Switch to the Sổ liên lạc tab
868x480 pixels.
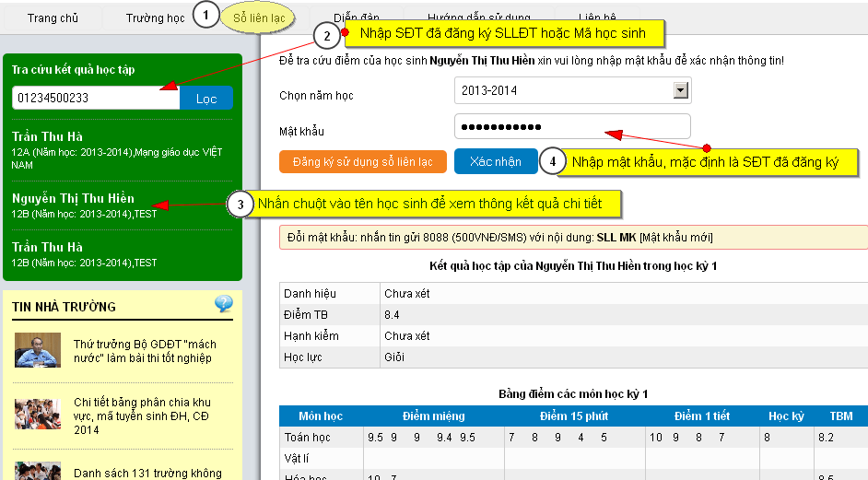coord(257,18)
